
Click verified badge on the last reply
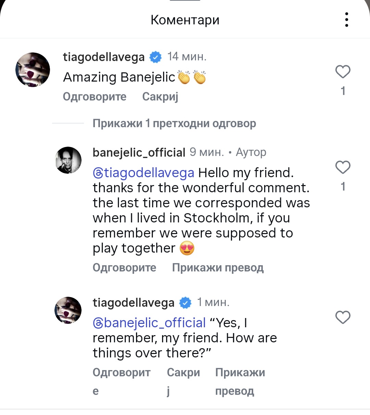(185, 303)
